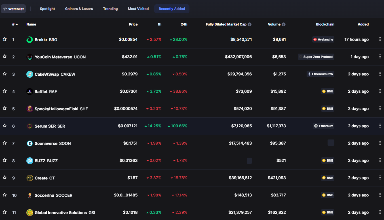Click the Create CT logo icon
384x220 pixels.
(x=30, y=178)
